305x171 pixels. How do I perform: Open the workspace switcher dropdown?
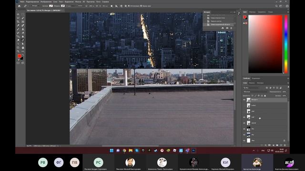pyautogui.click(x=281, y=6)
